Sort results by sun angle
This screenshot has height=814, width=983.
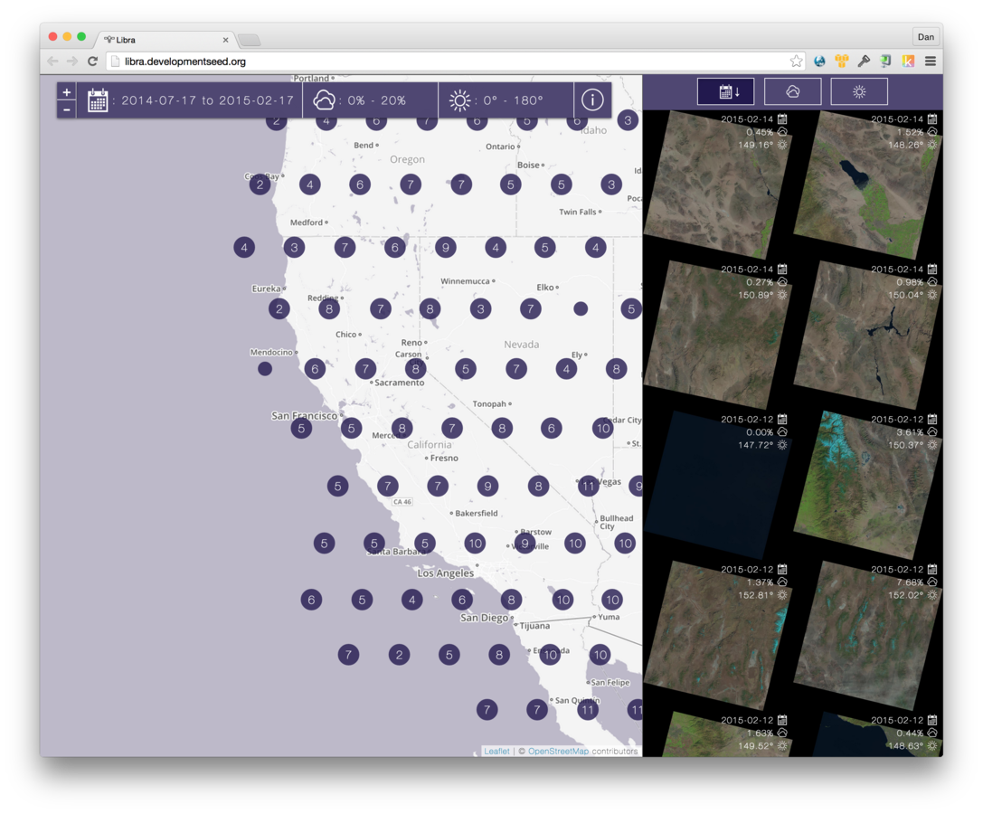click(859, 91)
